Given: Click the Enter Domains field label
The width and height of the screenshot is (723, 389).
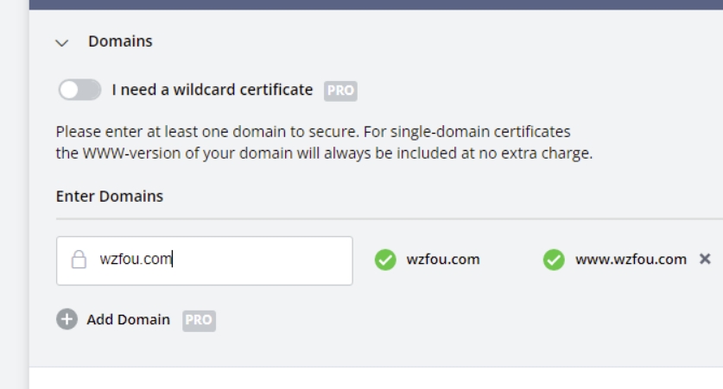Looking at the screenshot, I should (110, 197).
